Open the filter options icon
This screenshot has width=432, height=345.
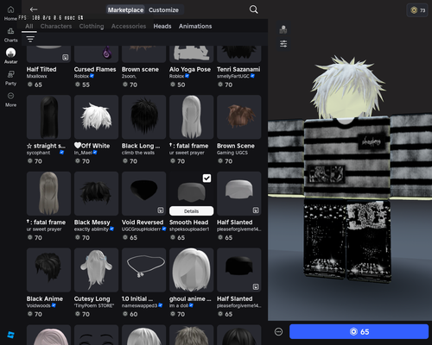[30, 39]
